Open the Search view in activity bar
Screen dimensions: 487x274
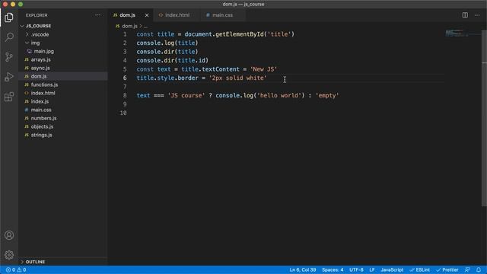point(9,37)
